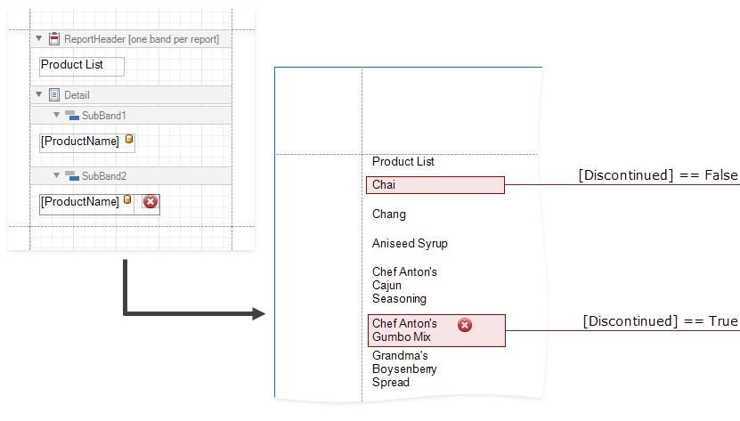Click the ReportHeader band icon

(54, 39)
